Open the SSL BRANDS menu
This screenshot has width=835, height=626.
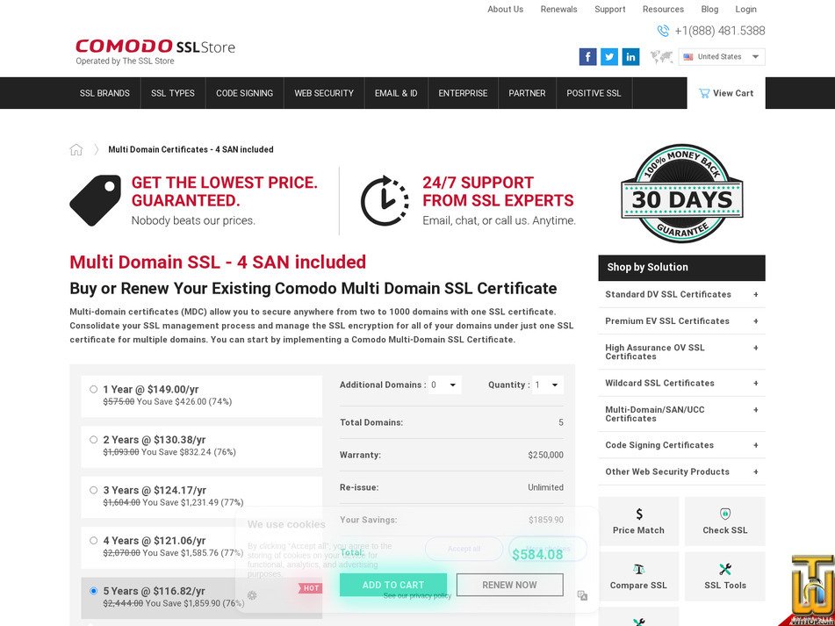tap(104, 92)
